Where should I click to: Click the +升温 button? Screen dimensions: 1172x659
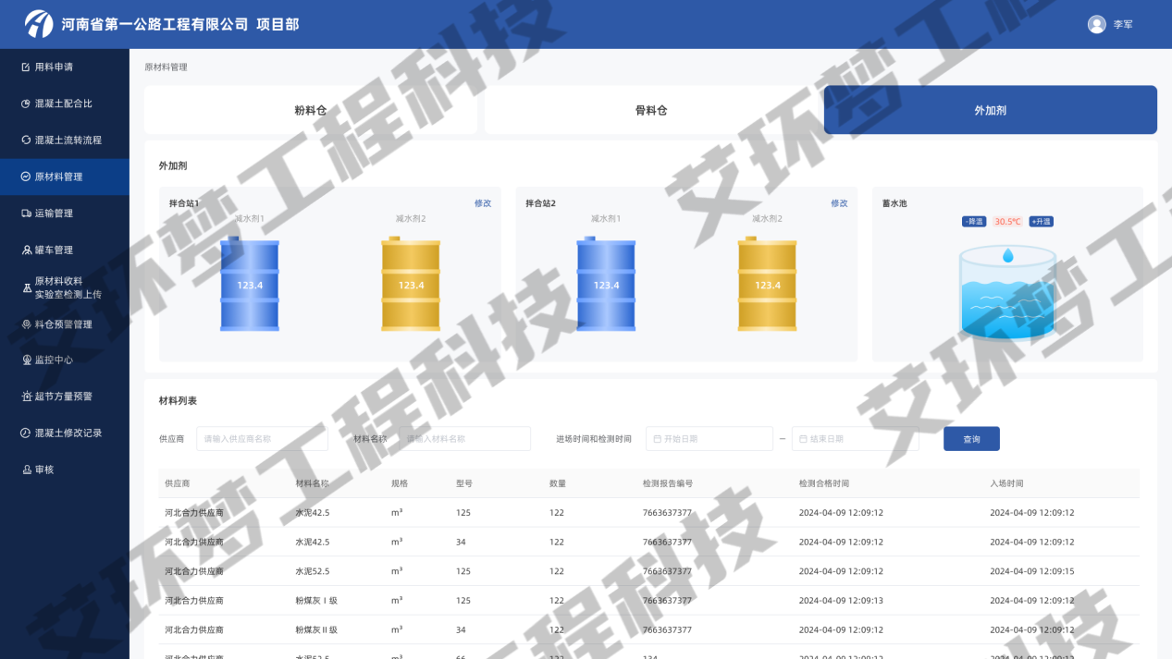[1041, 222]
